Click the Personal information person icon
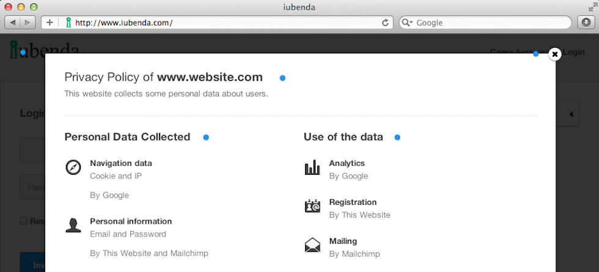This screenshot has width=599, height=272. [x=73, y=225]
